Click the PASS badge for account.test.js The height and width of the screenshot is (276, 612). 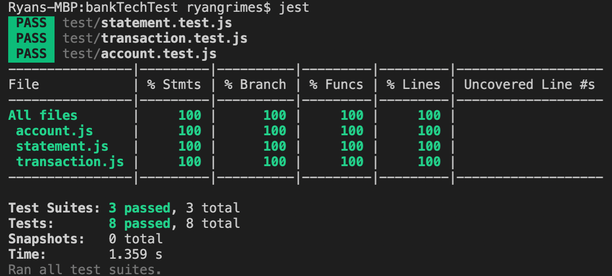31,54
